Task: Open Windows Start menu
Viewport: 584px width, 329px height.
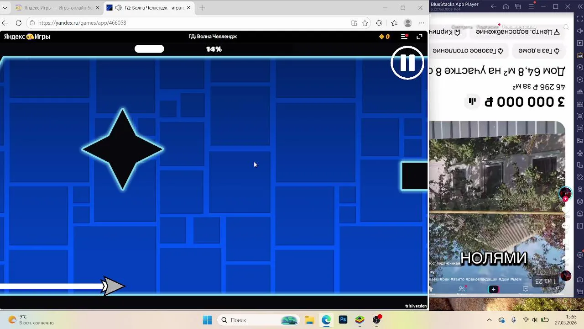Action: pos(207,320)
